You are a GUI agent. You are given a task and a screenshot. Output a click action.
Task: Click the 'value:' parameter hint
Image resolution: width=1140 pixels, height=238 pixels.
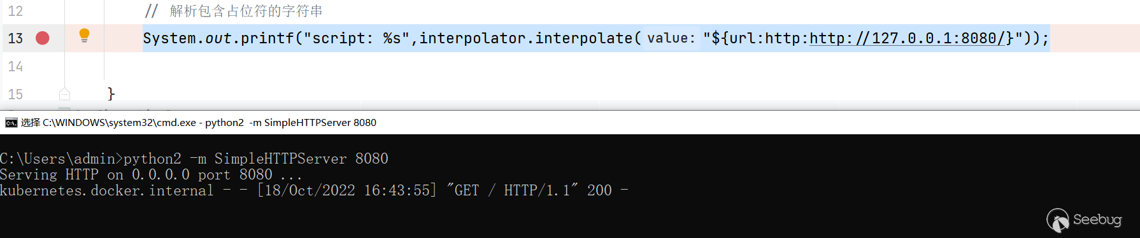[x=671, y=38]
